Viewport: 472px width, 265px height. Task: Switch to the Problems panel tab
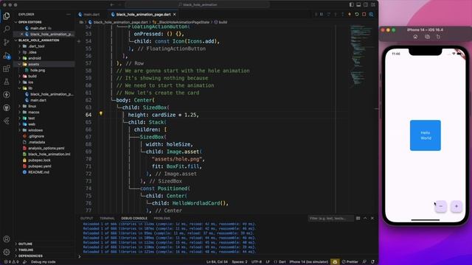(162, 219)
